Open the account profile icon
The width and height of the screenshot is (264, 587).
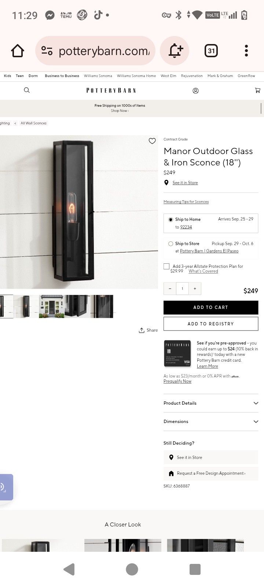point(195,91)
